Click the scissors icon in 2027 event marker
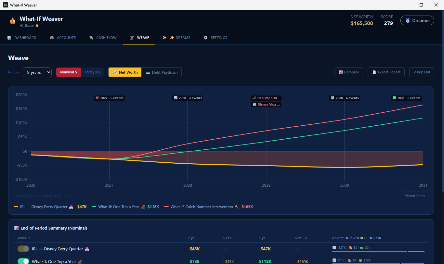Viewport: 444px width, 264px height. coord(97,98)
